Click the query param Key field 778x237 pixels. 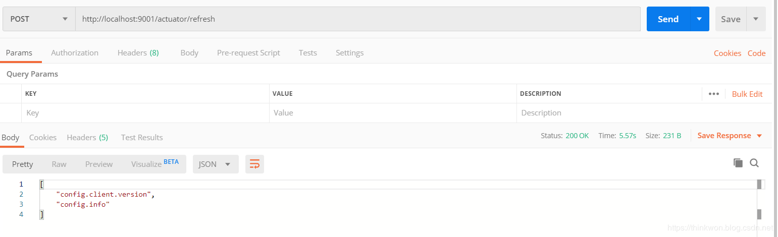(x=145, y=113)
